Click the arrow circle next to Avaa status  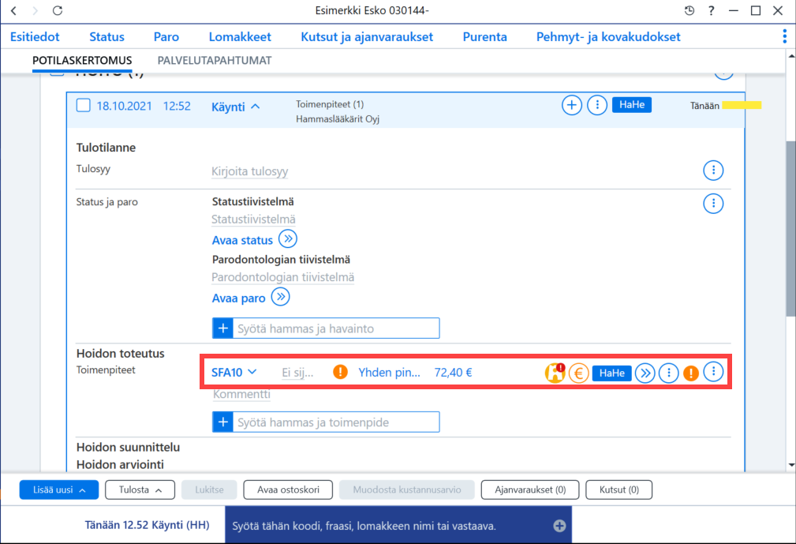(288, 238)
